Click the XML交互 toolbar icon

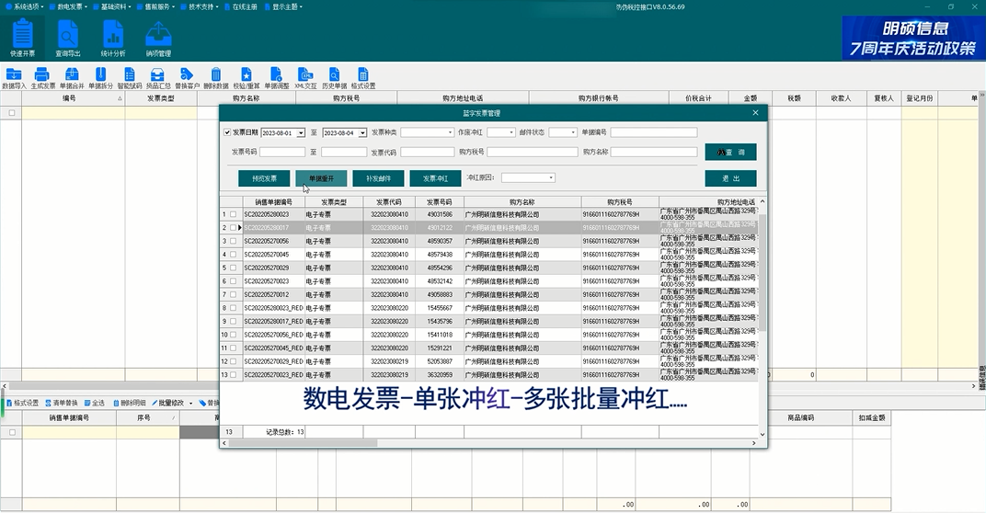click(305, 78)
